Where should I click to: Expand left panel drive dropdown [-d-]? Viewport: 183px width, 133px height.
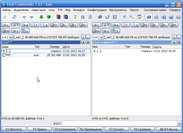(11, 37)
